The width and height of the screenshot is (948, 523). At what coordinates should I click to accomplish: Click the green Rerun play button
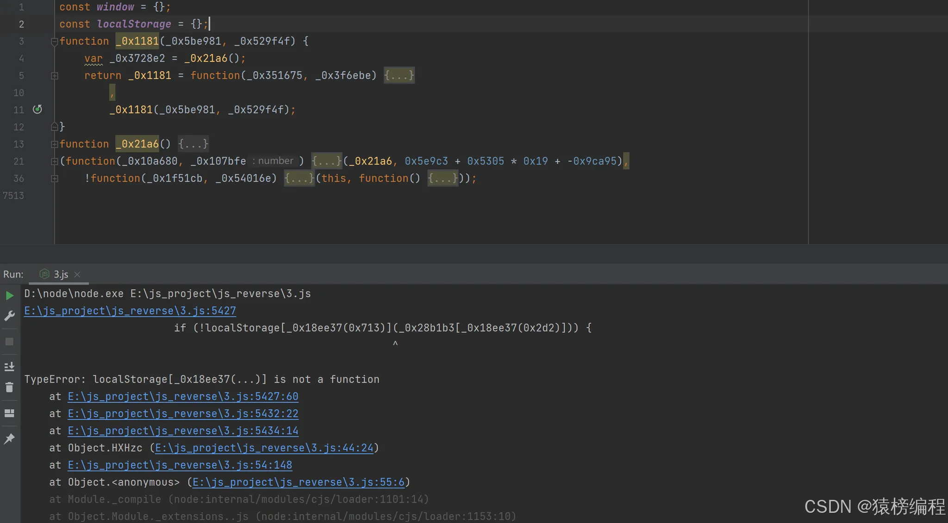[x=9, y=295]
